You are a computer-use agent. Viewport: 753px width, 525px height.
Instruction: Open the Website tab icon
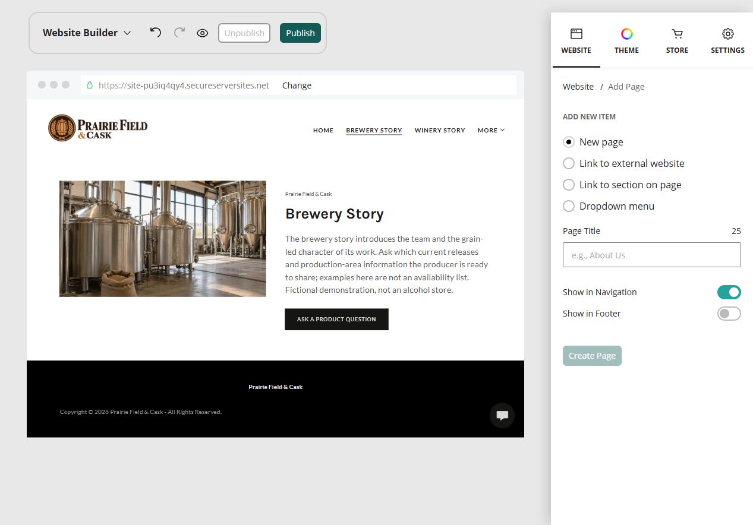(576, 34)
